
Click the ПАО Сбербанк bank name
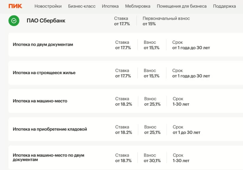point(46,21)
